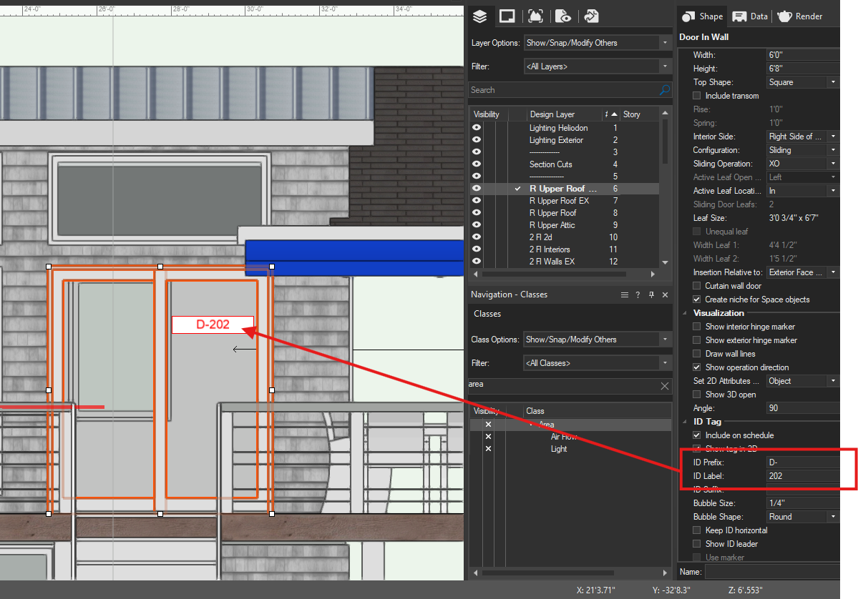Open the Bubble Shape dropdown

pos(801,517)
